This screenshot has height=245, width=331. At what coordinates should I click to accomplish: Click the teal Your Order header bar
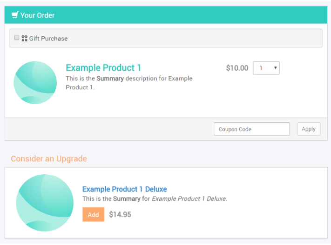pyautogui.click(x=166, y=15)
